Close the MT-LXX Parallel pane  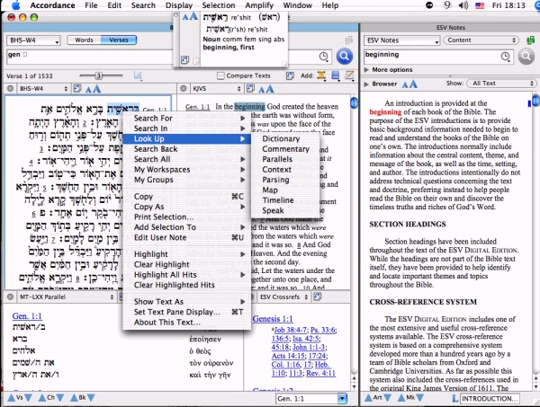coord(10,296)
